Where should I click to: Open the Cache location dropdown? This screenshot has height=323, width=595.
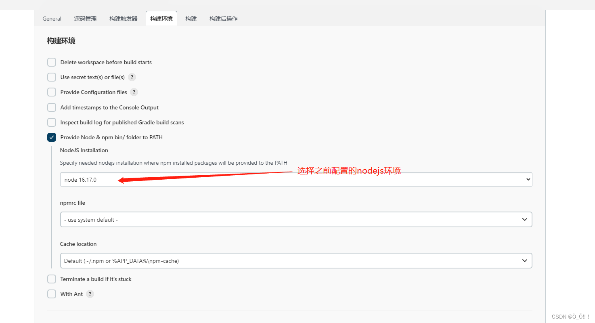click(296, 261)
